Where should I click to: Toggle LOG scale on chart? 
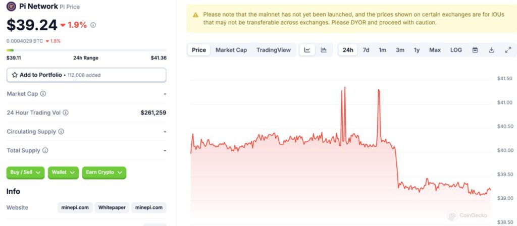coord(456,50)
